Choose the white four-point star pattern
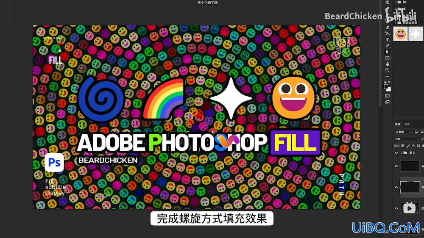The width and height of the screenshot is (424, 238). click(x=416, y=34)
